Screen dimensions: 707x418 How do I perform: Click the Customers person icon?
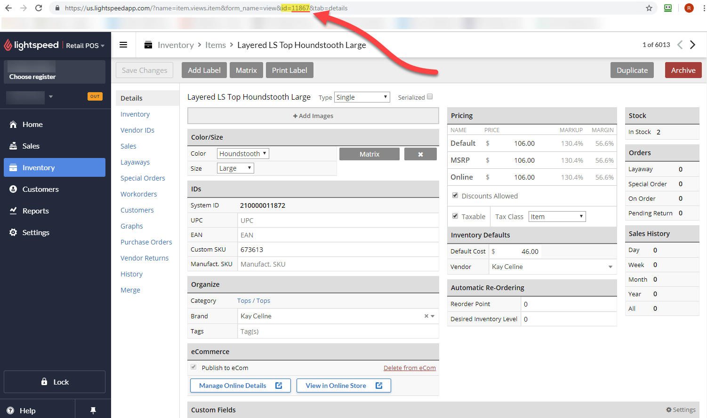coord(13,189)
